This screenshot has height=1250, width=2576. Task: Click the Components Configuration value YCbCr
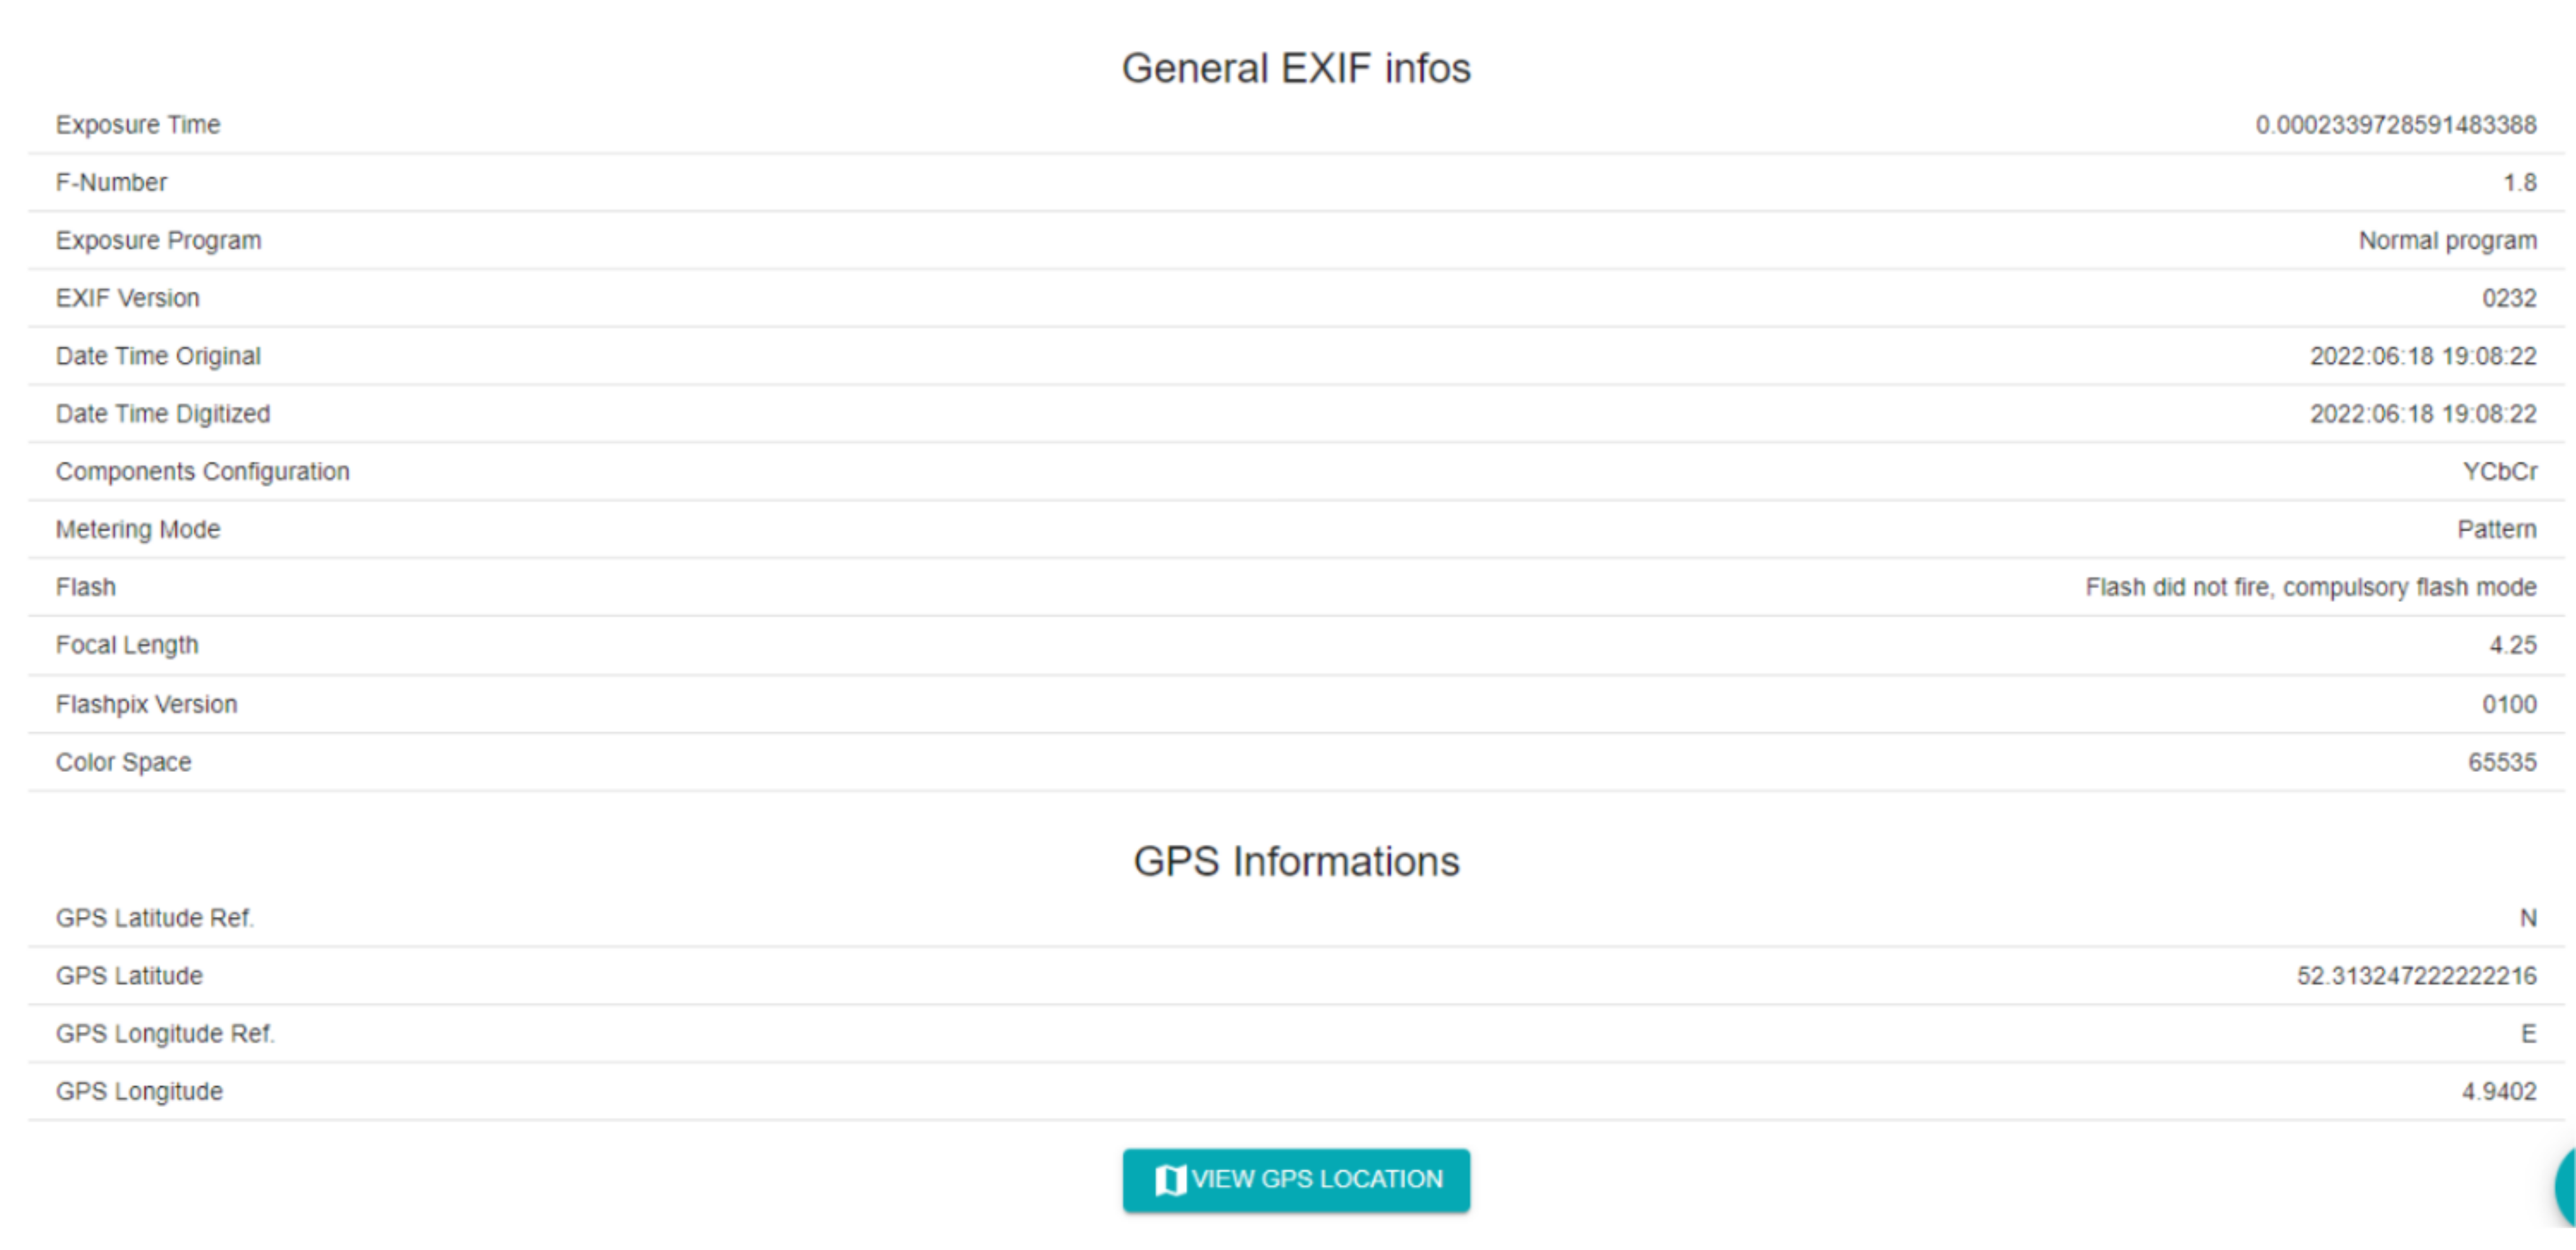click(x=2499, y=472)
